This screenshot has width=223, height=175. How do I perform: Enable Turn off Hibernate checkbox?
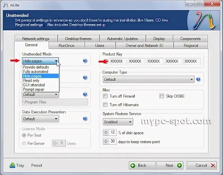click(105, 104)
